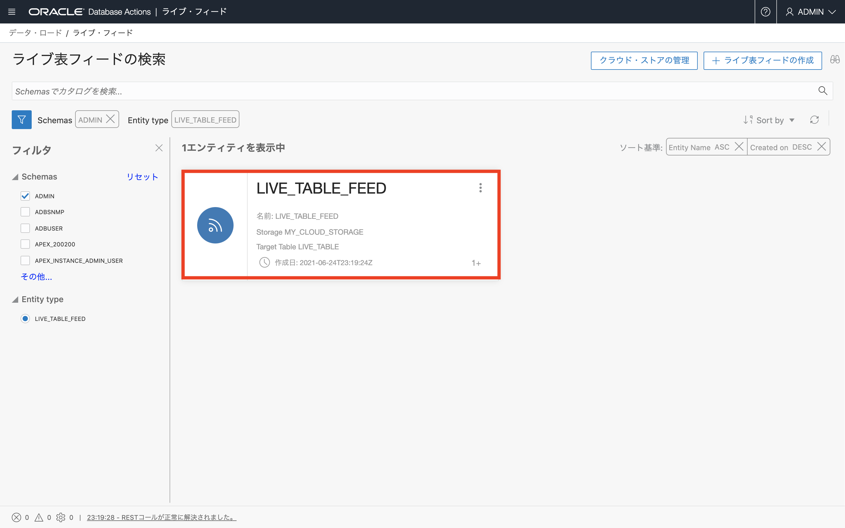This screenshot has height=528, width=845.
Task: Click the Schemas catalog search field
Action: click(412, 91)
